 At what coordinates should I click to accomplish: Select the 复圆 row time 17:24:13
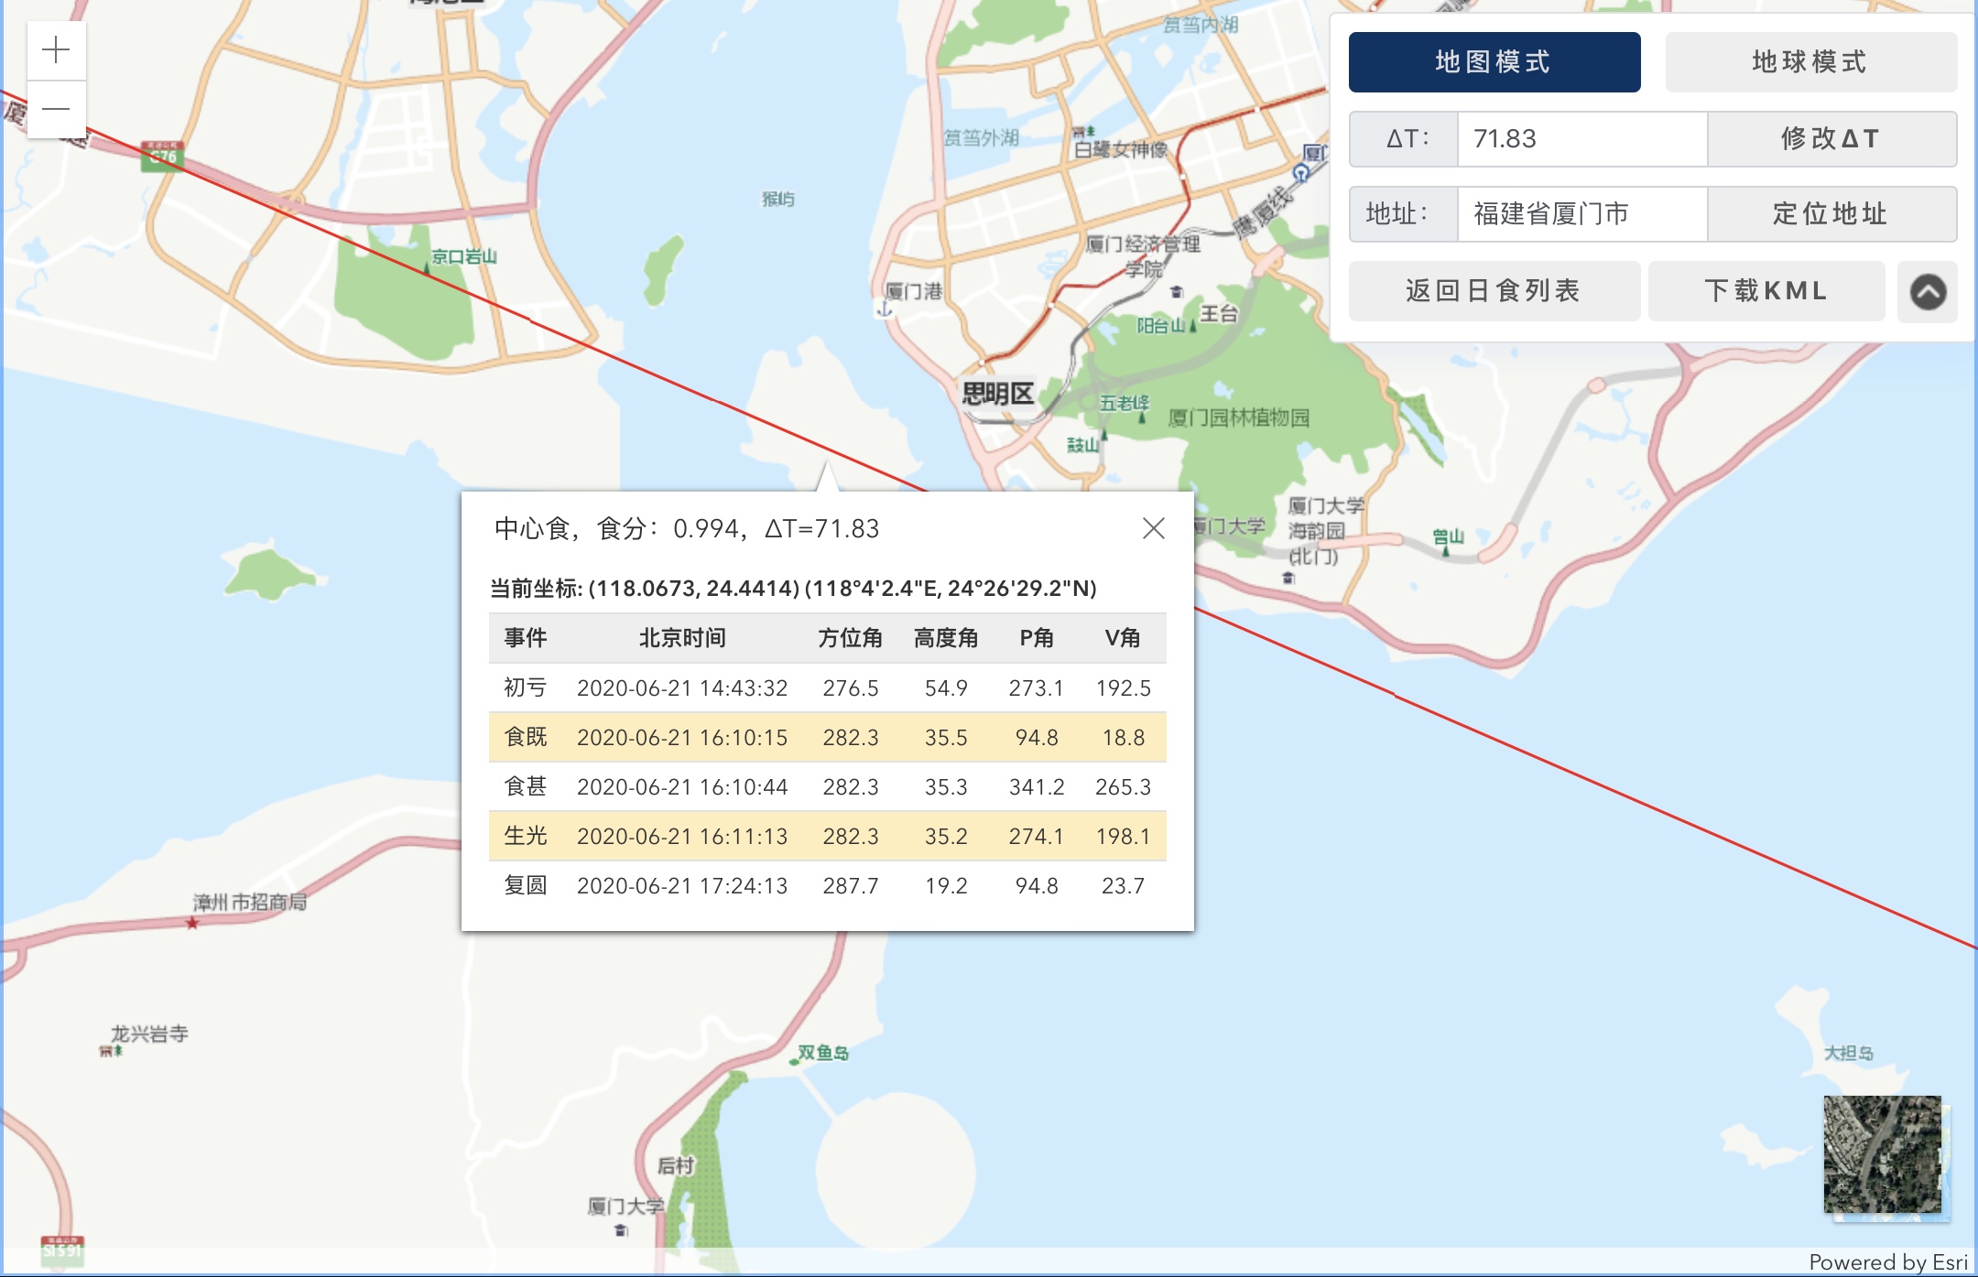682,886
